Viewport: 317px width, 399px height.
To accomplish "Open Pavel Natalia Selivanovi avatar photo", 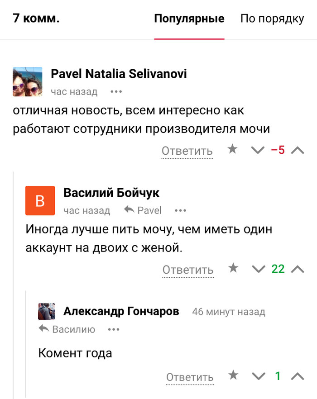I will [27, 81].
